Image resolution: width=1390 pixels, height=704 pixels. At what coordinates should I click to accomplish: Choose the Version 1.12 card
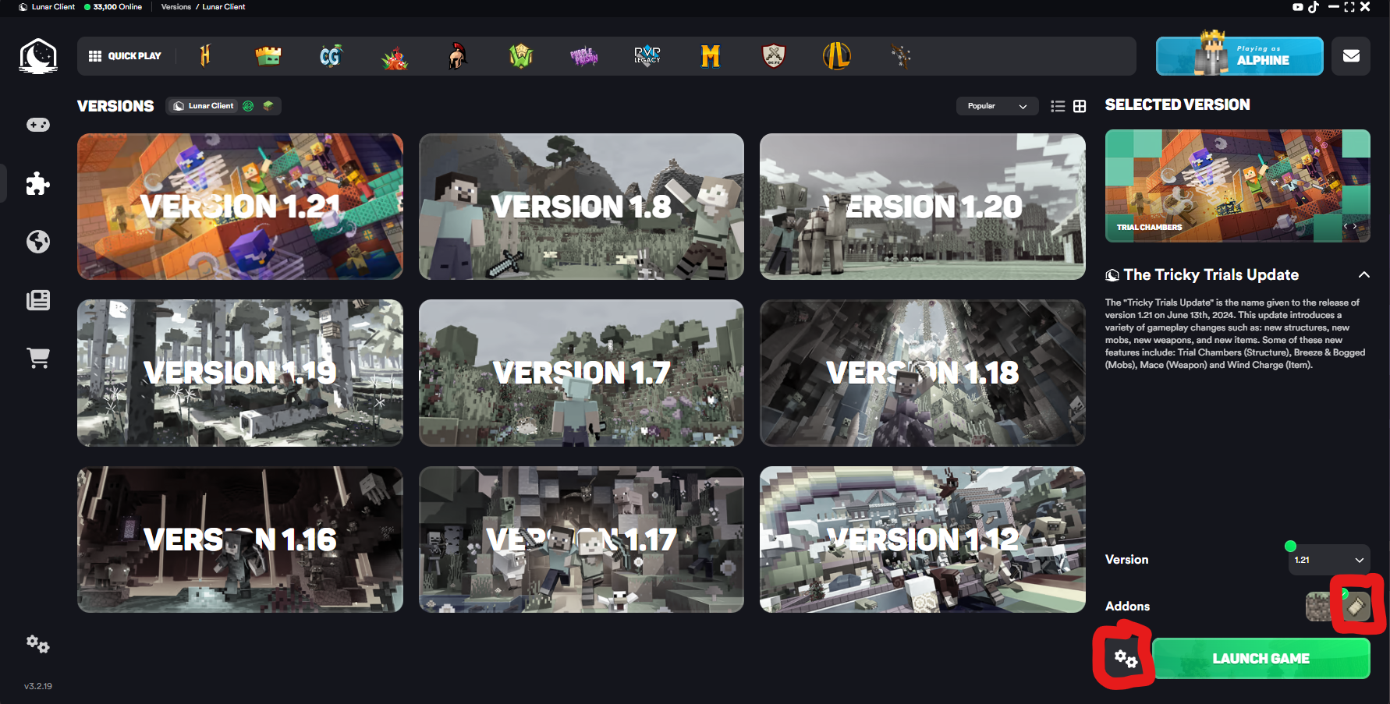click(x=923, y=539)
